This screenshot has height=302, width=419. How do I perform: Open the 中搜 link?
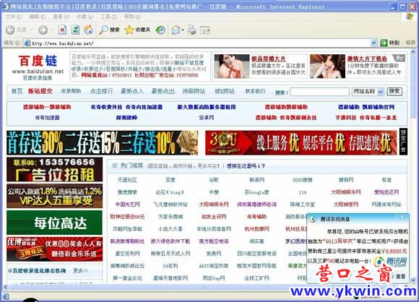coord(214,192)
